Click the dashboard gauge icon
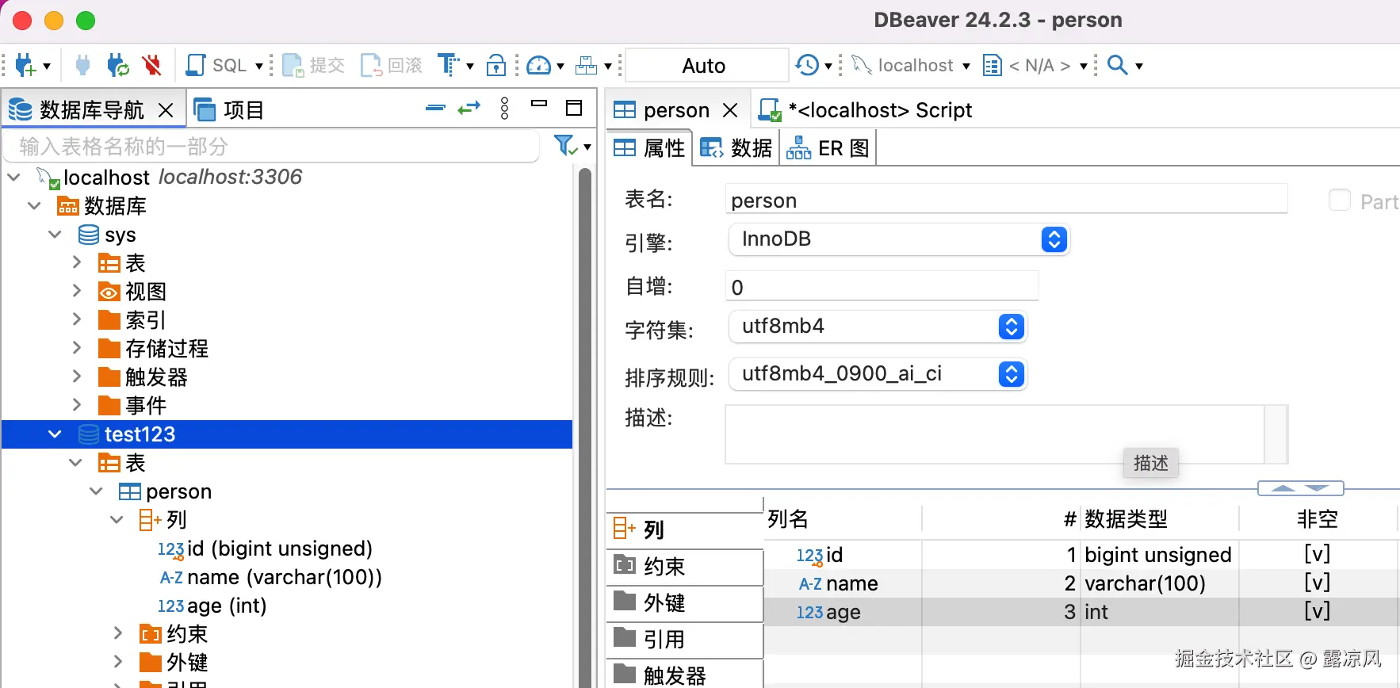Image resolution: width=1400 pixels, height=688 pixels. 539,65
